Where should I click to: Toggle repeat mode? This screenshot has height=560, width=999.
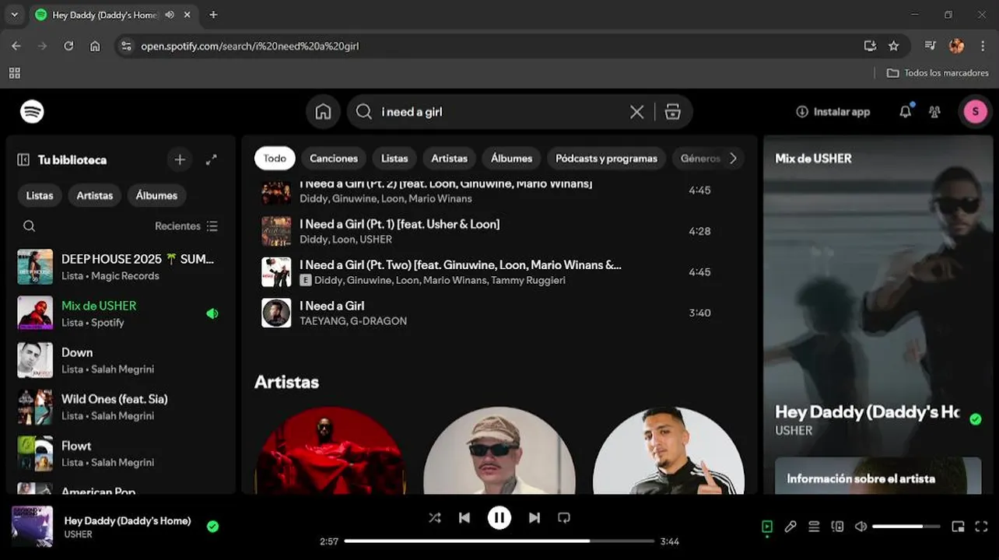564,517
